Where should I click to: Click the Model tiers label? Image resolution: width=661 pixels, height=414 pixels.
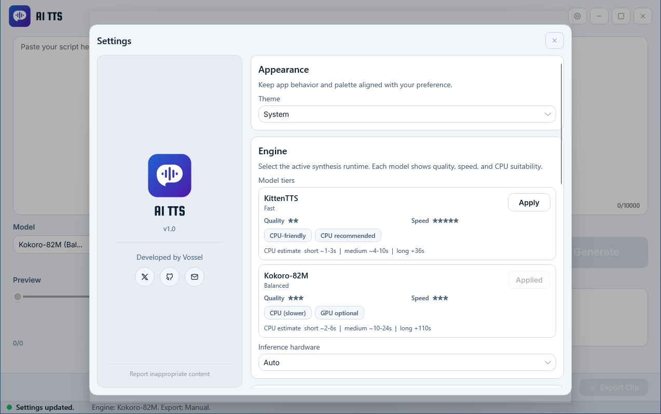[x=277, y=180]
